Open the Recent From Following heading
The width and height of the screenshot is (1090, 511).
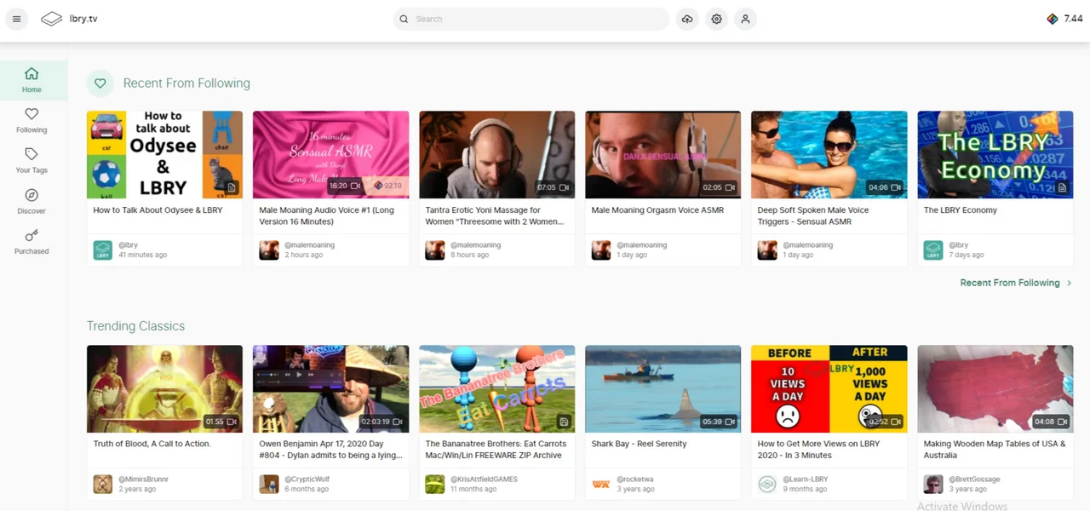tap(186, 83)
